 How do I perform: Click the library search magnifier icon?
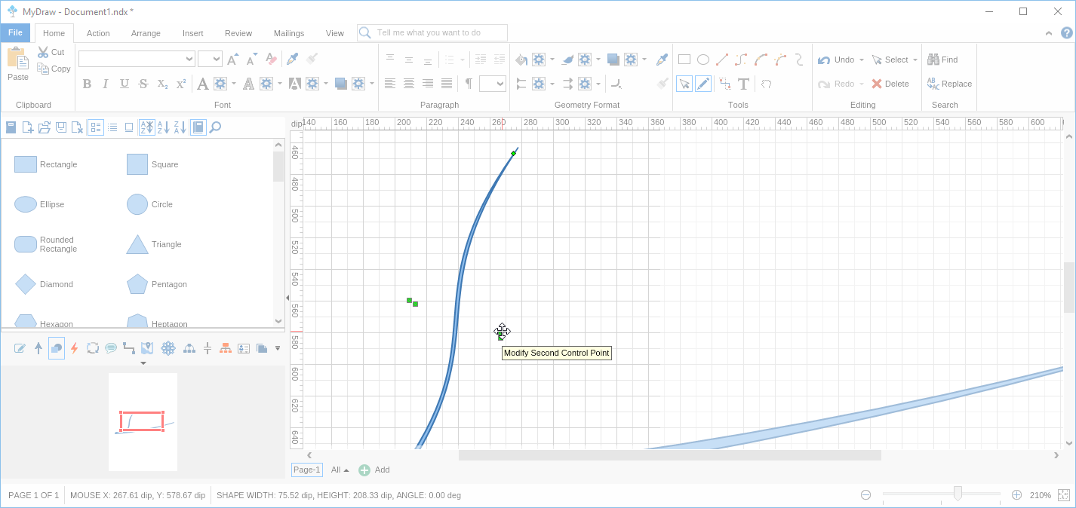tap(215, 127)
